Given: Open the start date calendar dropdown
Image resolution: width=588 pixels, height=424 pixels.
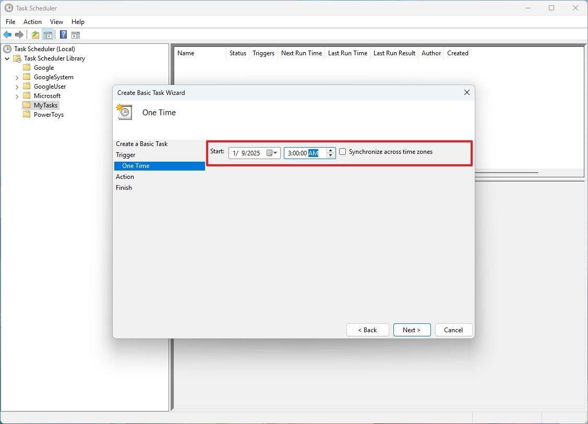Looking at the screenshot, I should coord(274,153).
